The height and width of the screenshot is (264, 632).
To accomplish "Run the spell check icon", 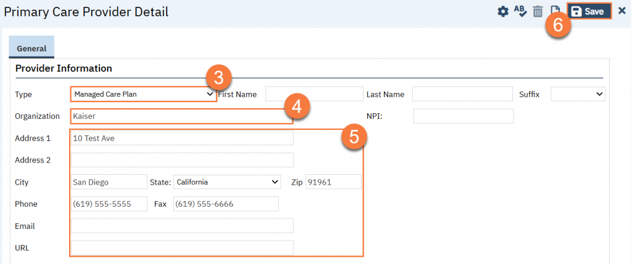I will coord(520,12).
